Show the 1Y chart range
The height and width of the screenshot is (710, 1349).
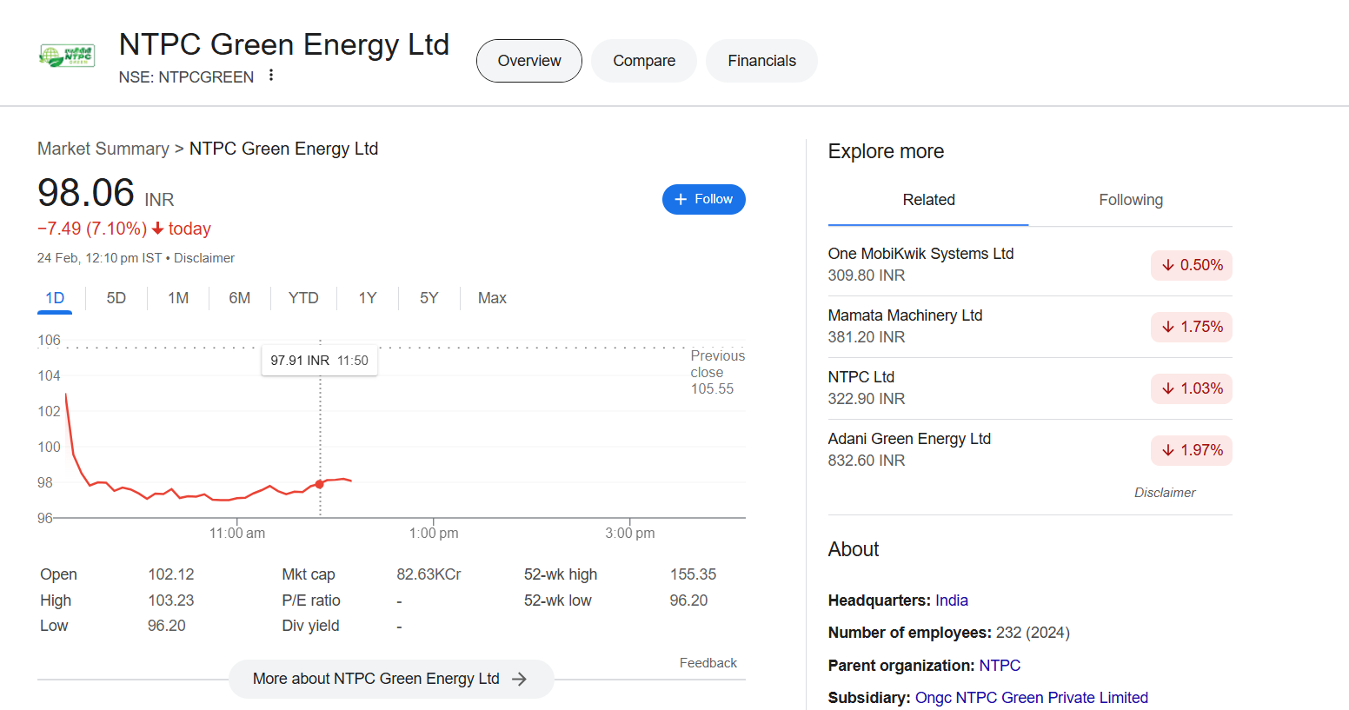point(368,298)
